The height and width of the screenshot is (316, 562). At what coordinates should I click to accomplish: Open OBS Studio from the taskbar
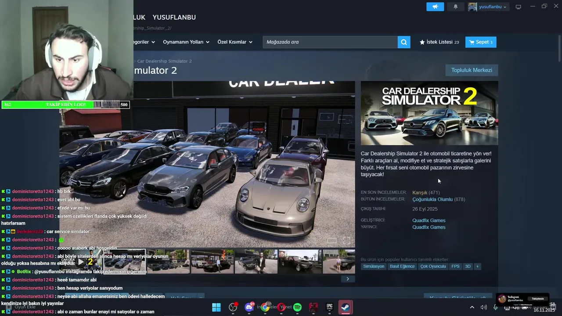233,307
